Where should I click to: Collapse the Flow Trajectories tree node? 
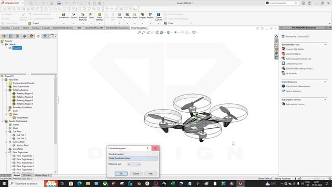point(6,152)
